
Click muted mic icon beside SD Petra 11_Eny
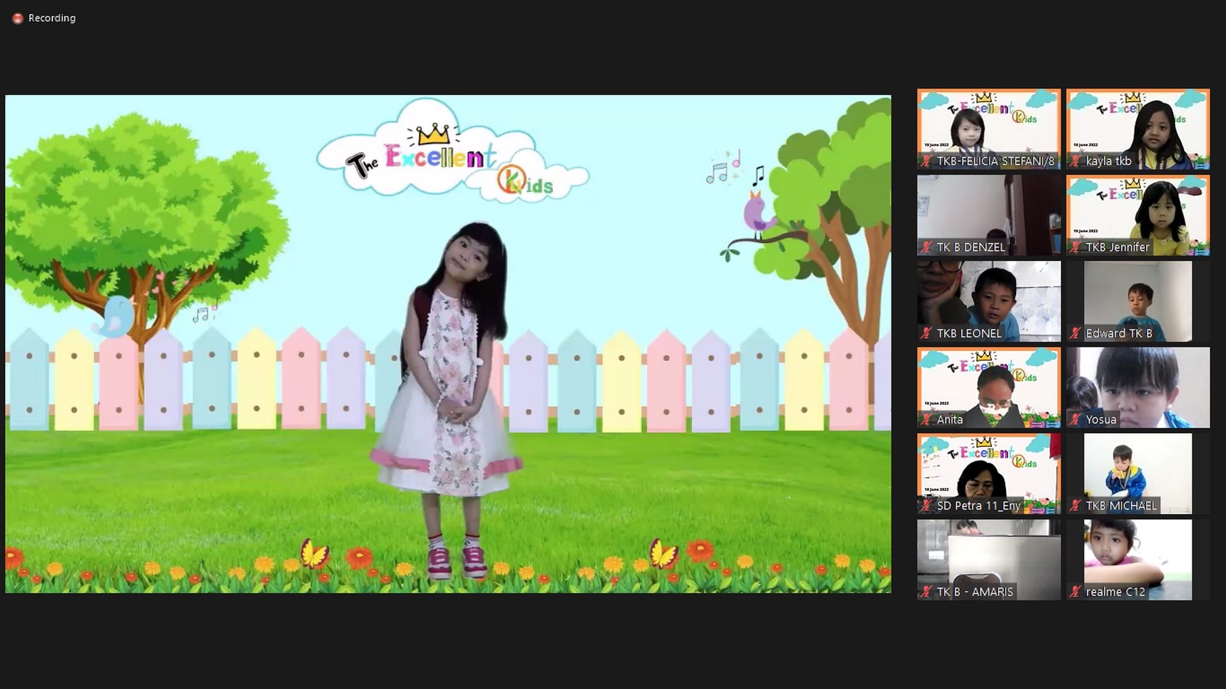tap(927, 506)
